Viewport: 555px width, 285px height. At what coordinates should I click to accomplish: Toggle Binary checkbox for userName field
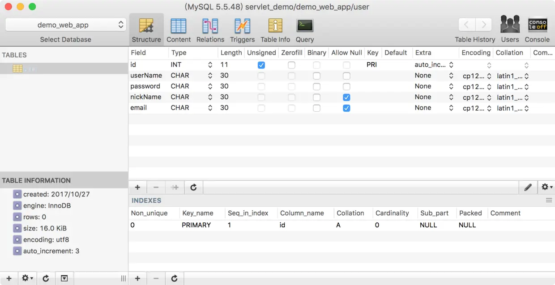coord(316,76)
